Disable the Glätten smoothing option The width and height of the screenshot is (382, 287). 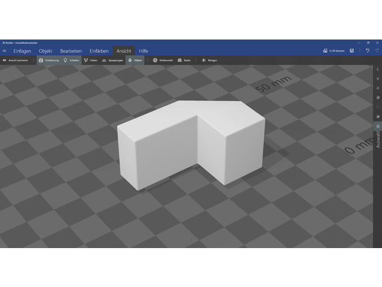pyautogui.click(x=135, y=60)
